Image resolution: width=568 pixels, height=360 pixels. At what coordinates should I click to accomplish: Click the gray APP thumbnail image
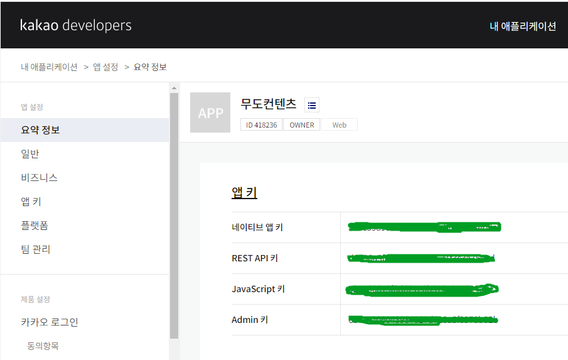coord(210,112)
